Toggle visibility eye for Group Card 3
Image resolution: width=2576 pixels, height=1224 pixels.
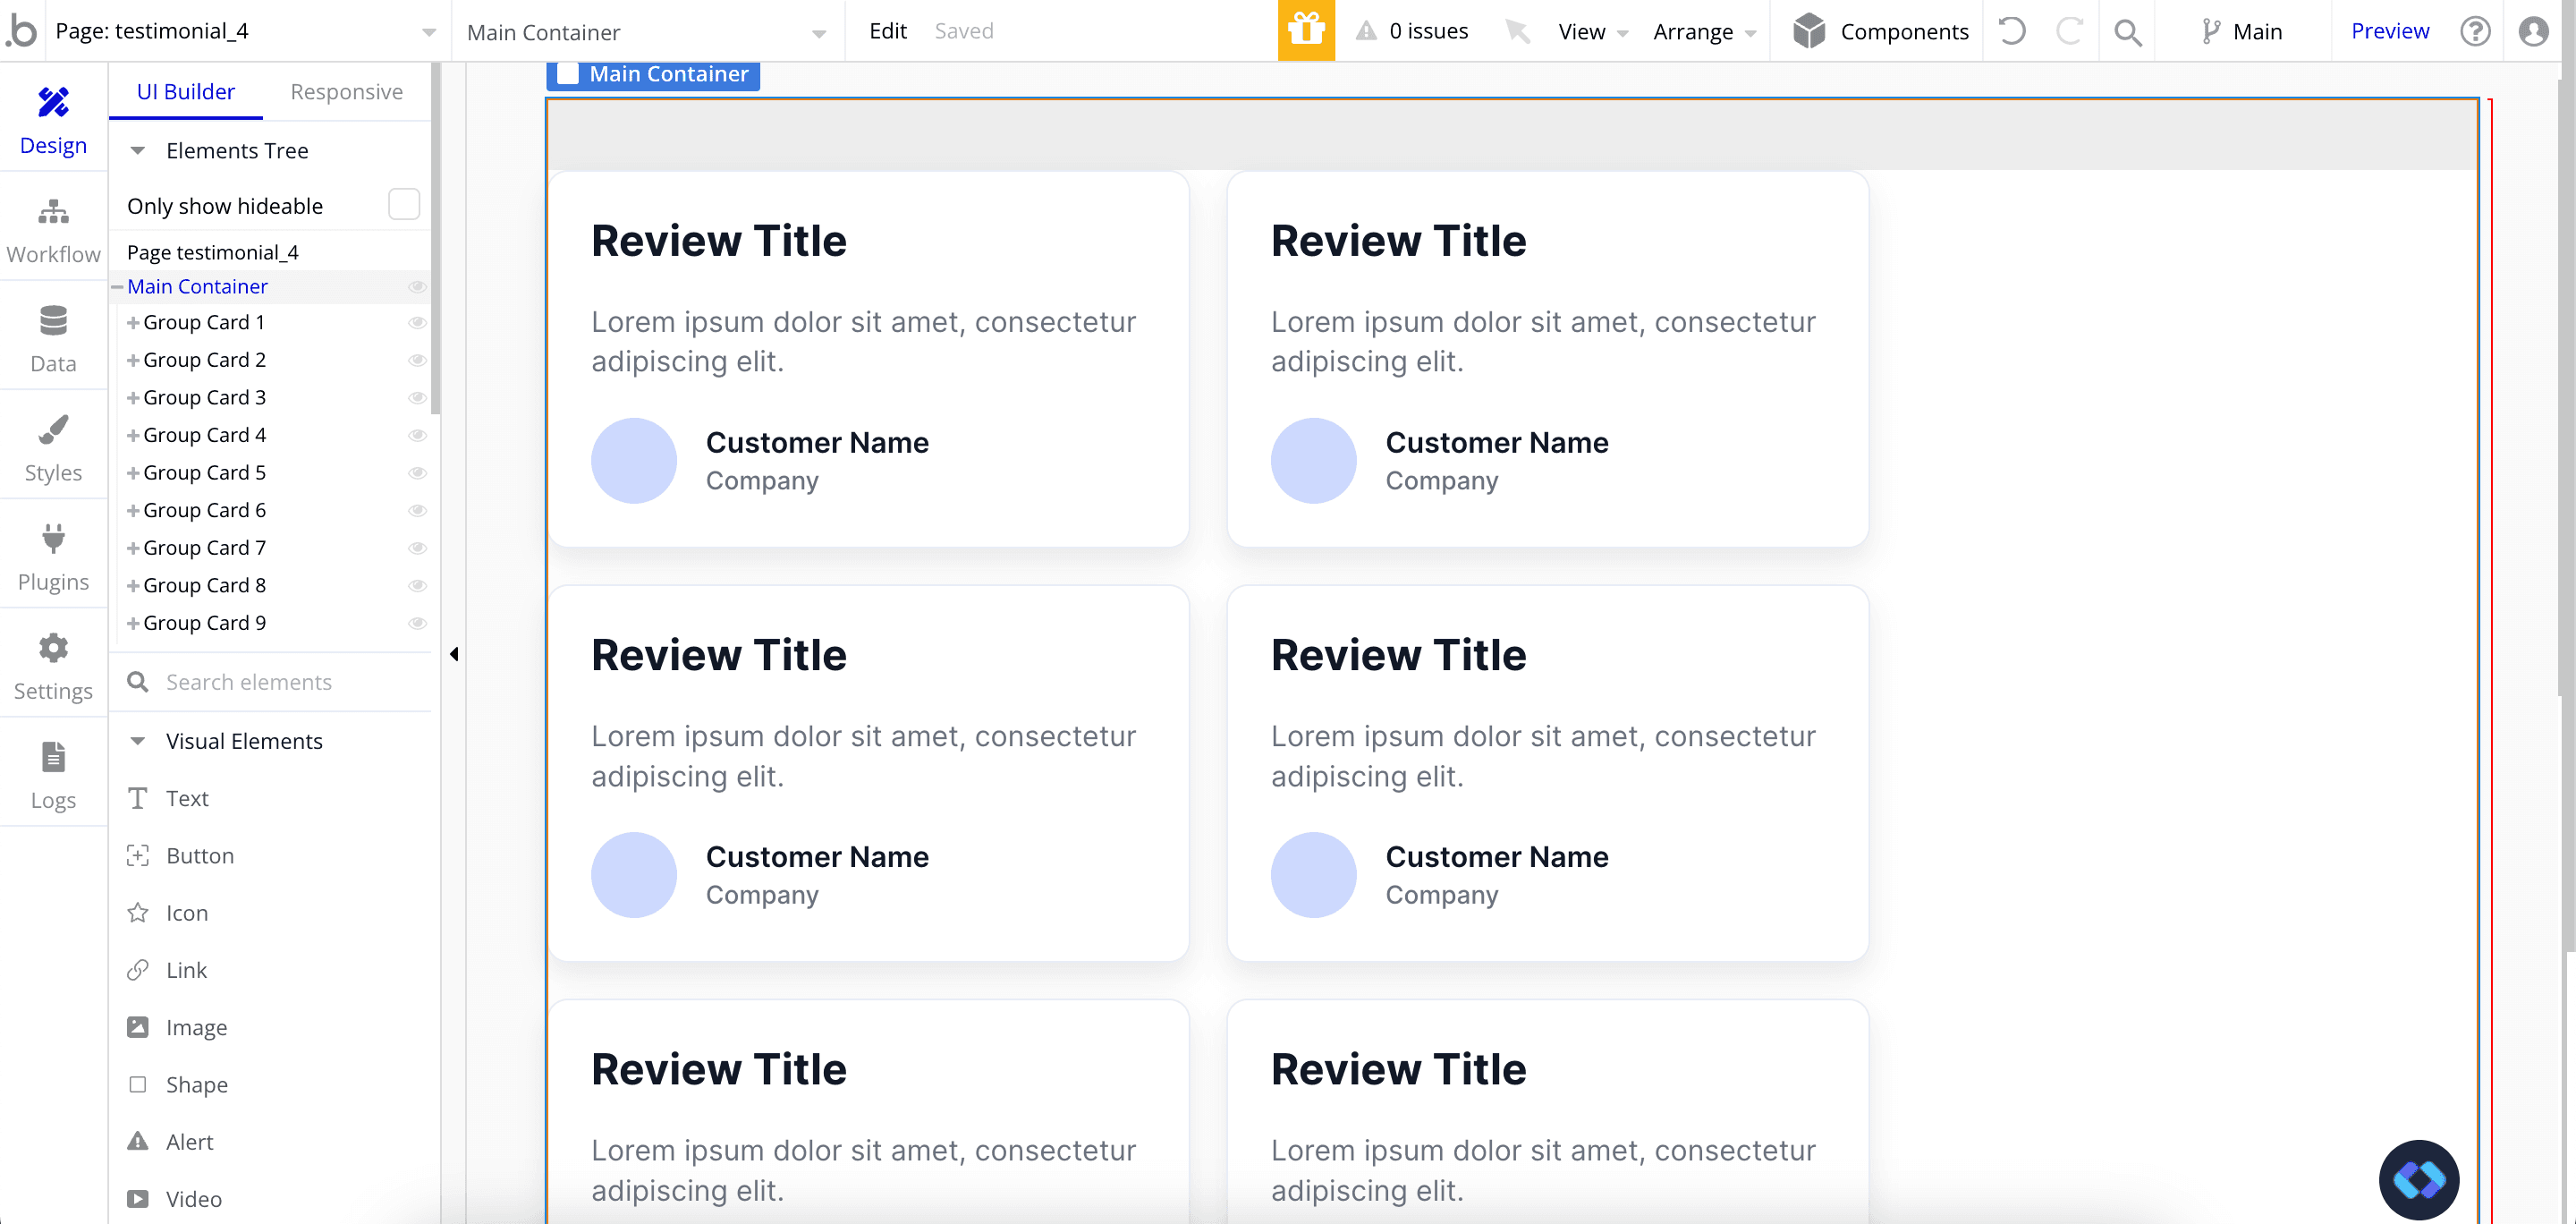click(x=418, y=397)
